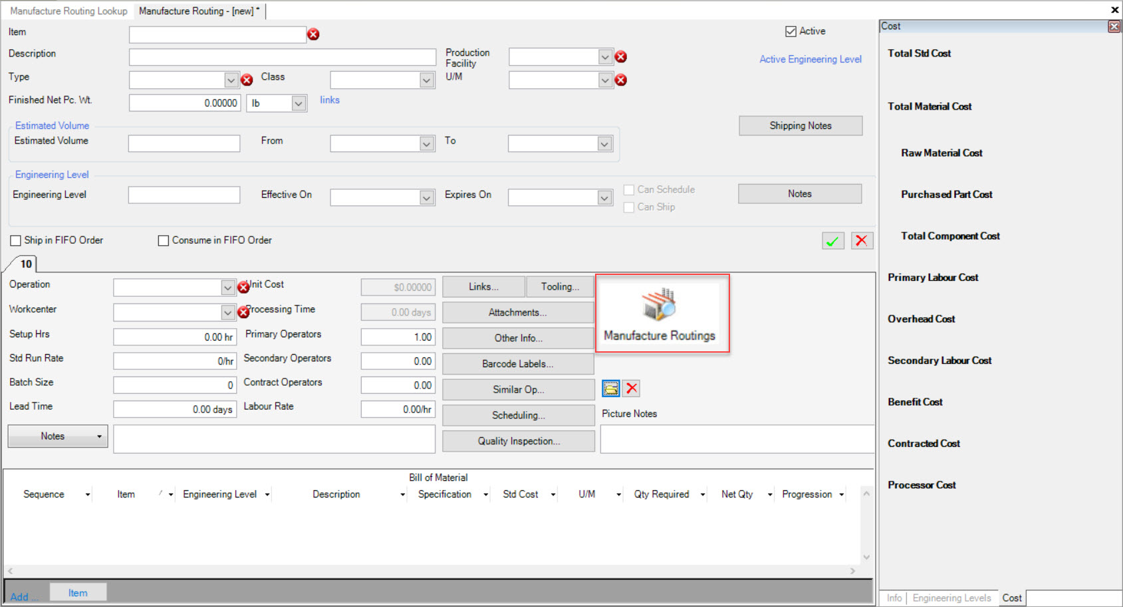Click the Active Engineering Level link
The height and width of the screenshot is (607, 1123).
(811, 59)
